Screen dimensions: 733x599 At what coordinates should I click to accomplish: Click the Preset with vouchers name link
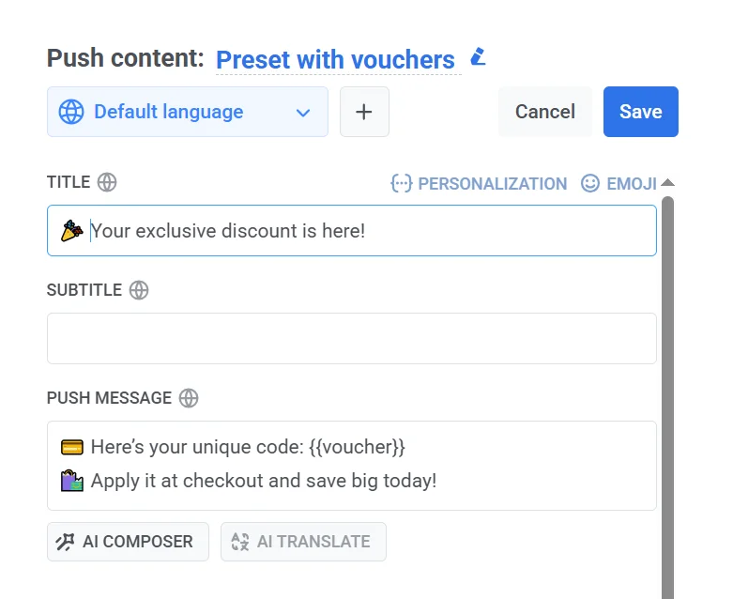click(x=335, y=59)
